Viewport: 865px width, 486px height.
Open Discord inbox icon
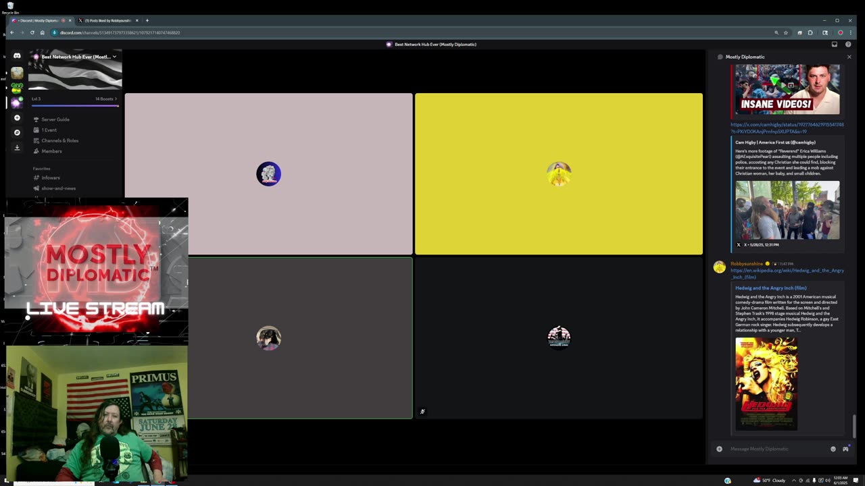coord(834,45)
